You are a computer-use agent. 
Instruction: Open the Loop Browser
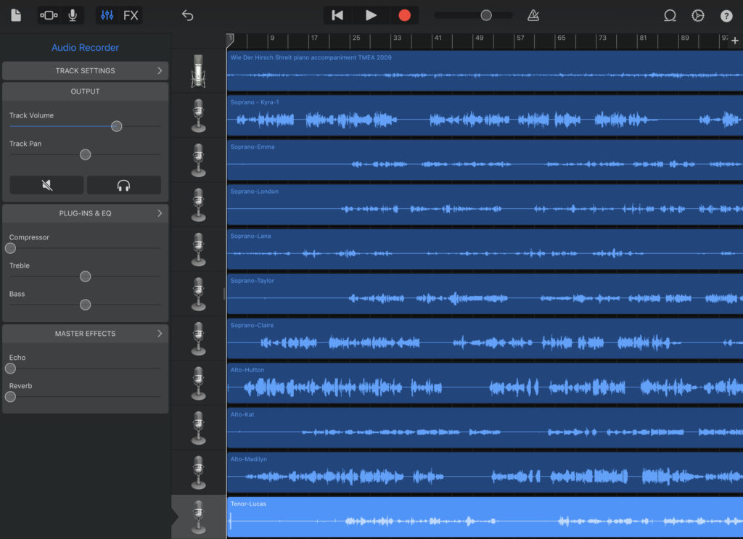pyautogui.click(x=670, y=15)
